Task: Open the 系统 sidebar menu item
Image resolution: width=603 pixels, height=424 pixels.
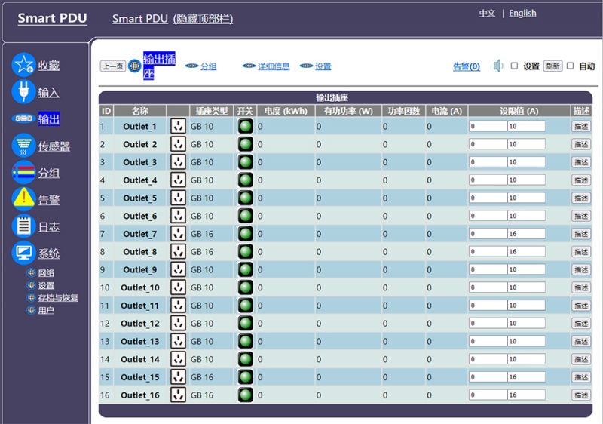Action: point(48,253)
